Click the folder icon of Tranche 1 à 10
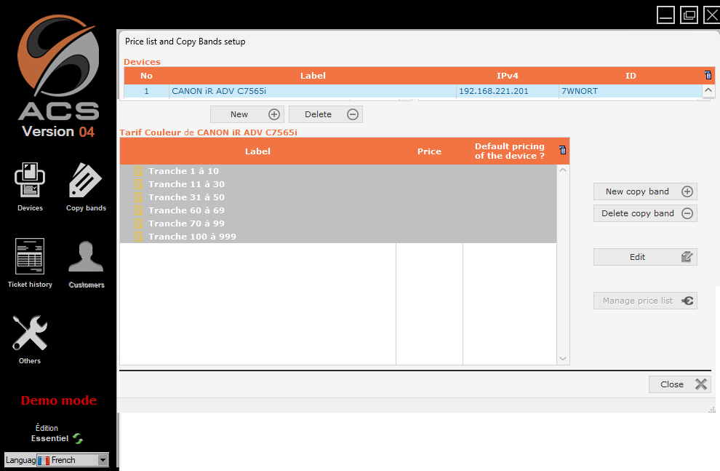 138,171
